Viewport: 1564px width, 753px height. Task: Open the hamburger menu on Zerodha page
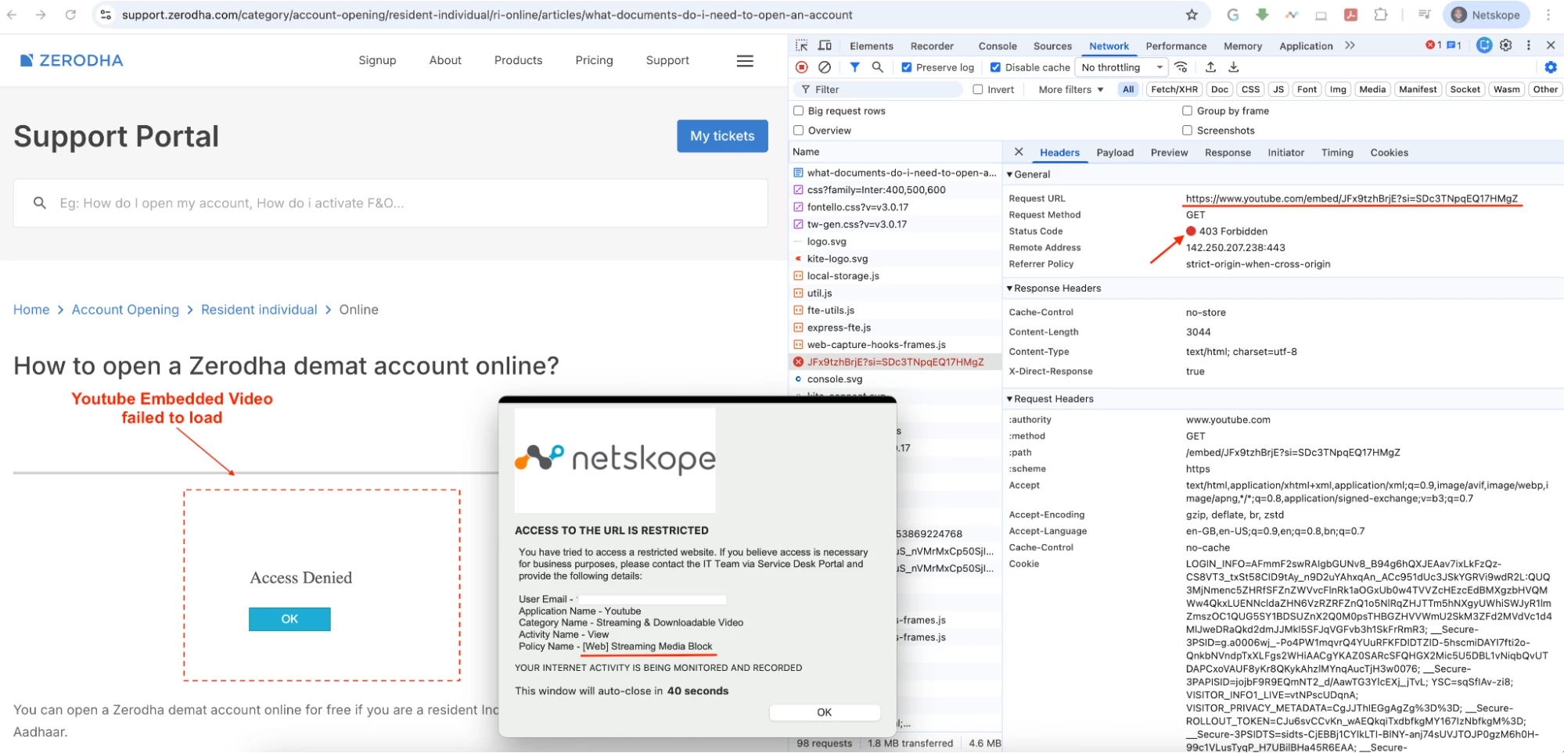[x=745, y=60]
